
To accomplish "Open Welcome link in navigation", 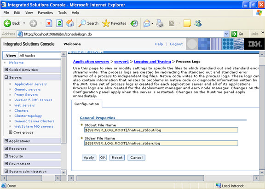I will coord(16,63).
